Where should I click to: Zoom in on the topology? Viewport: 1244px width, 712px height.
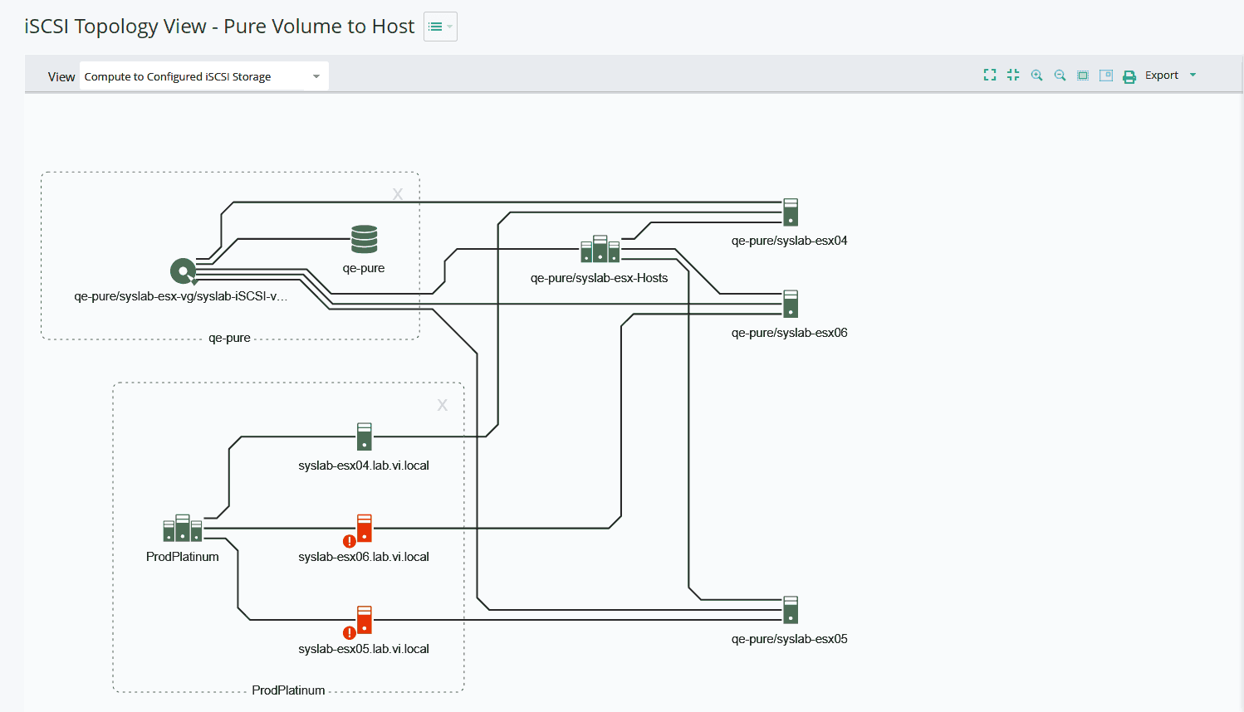tap(1036, 75)
